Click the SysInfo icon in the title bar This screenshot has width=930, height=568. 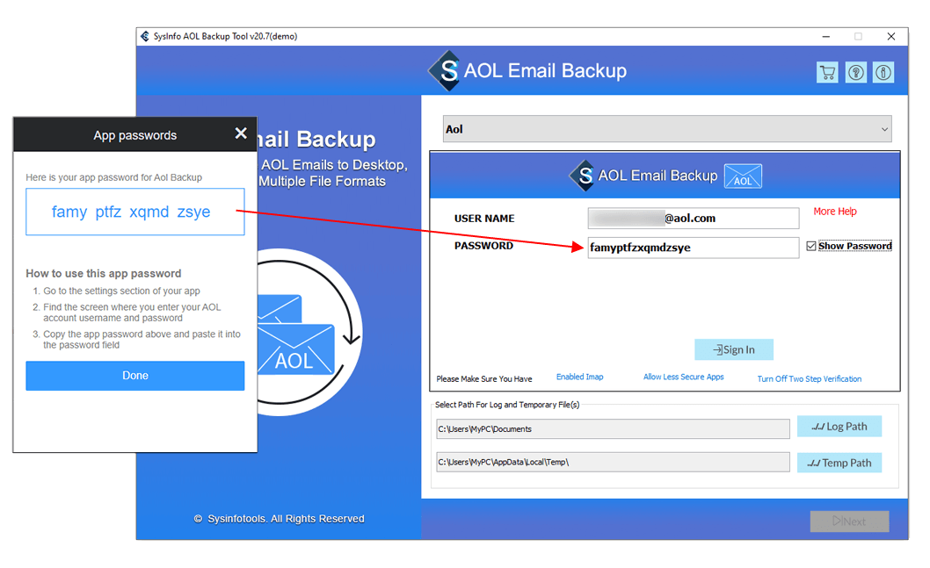[145, 36]
